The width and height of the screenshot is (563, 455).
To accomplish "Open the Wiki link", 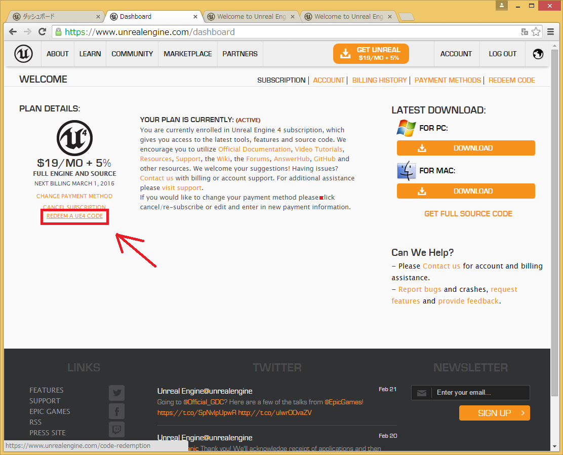I will tap(223, 159).
